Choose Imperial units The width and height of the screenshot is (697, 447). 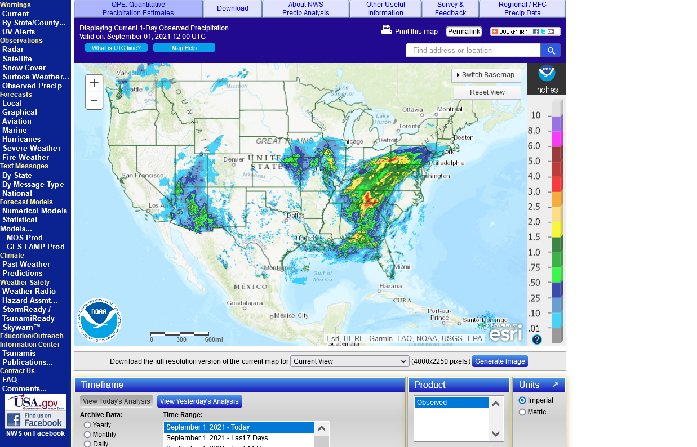click(x=522, y=400)
